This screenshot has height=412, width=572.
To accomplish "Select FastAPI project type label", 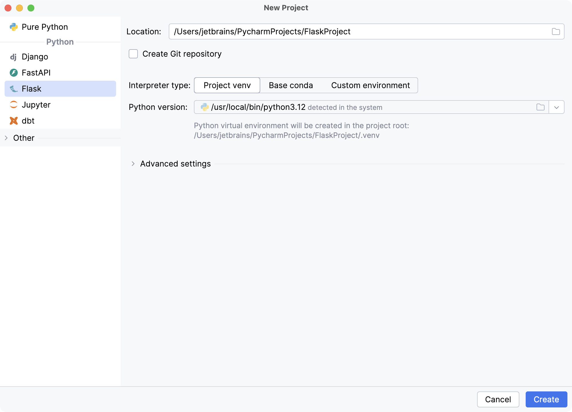I will tap(36, 73).
